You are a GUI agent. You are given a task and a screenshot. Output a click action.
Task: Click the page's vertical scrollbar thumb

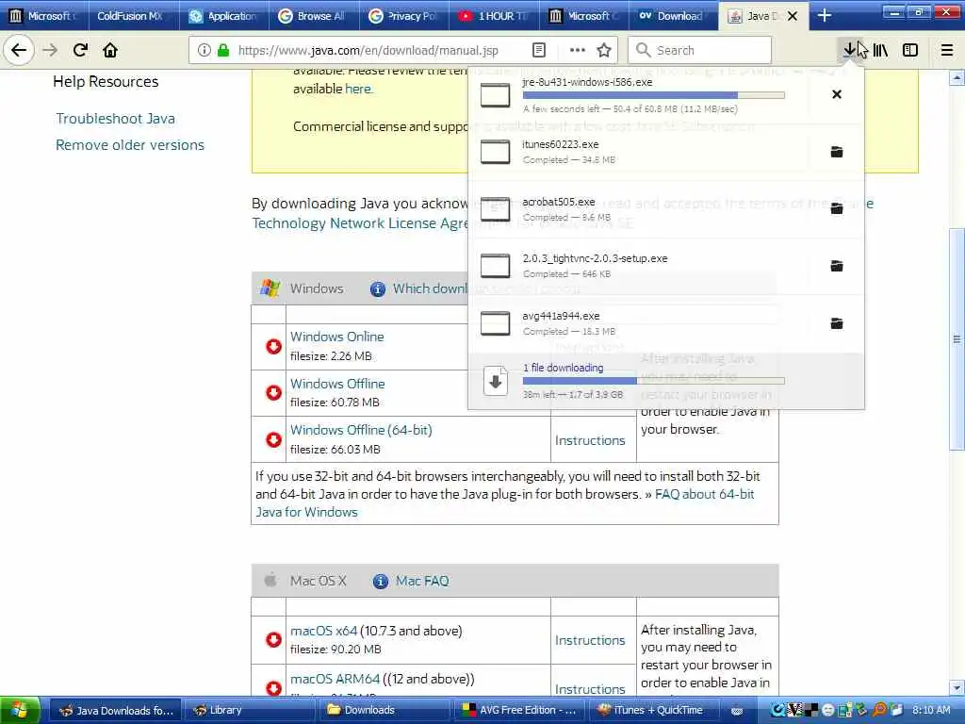pos(957,339)
